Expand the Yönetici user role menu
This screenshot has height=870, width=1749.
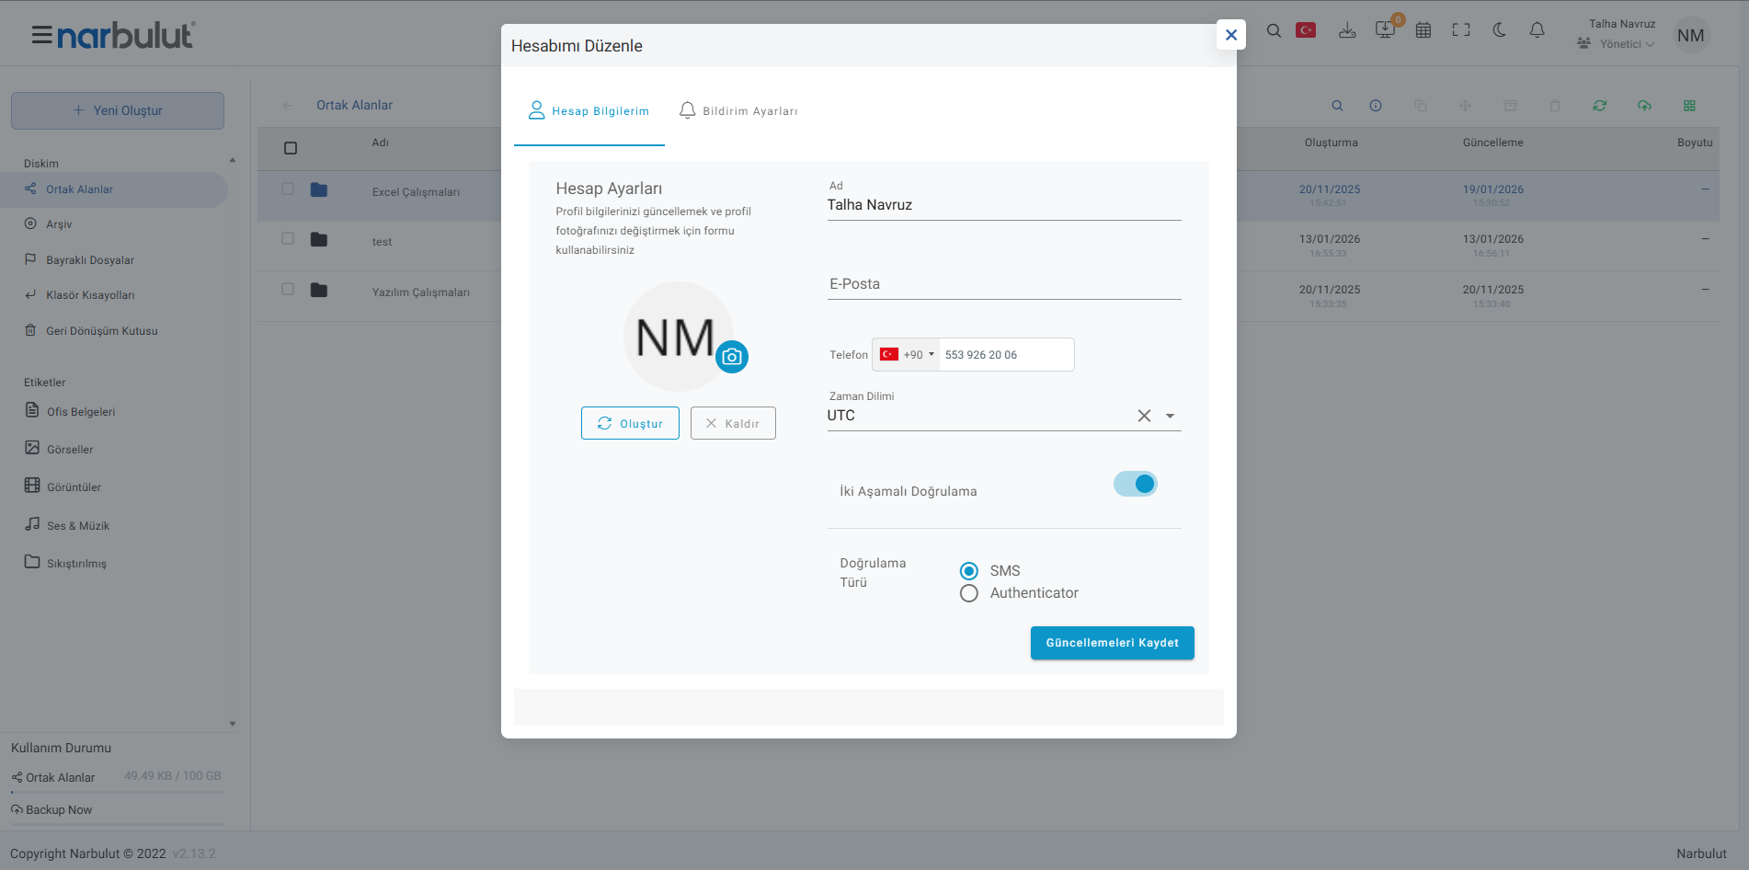coord(1626,44)
